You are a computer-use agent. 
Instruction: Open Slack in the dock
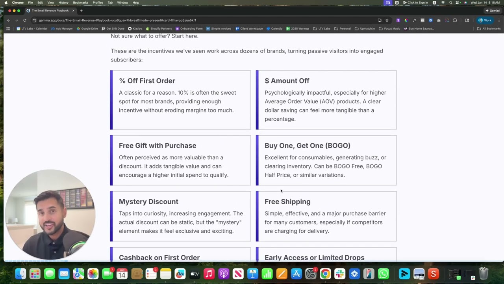click(x=340, y=273)
